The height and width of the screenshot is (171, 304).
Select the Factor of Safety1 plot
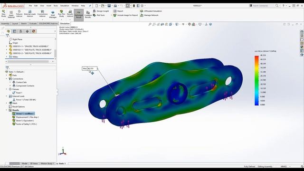click(x=24, y=124)
